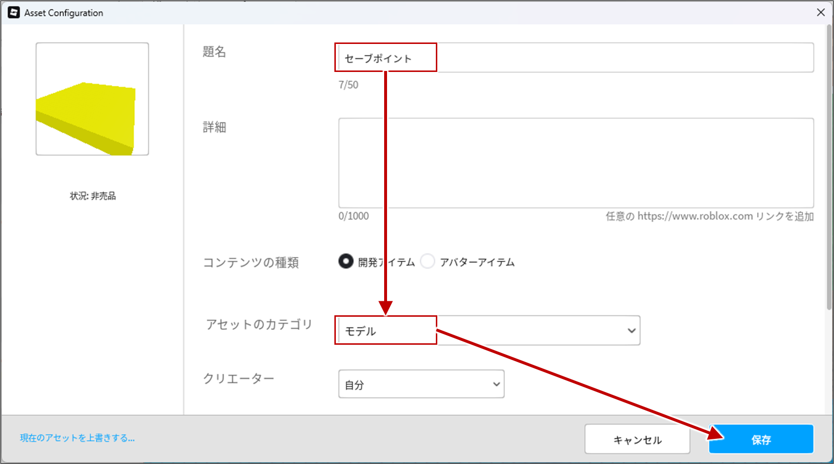
Task: Click the dialog's vertical scrollbar
Action: click(x=829, y=167)
